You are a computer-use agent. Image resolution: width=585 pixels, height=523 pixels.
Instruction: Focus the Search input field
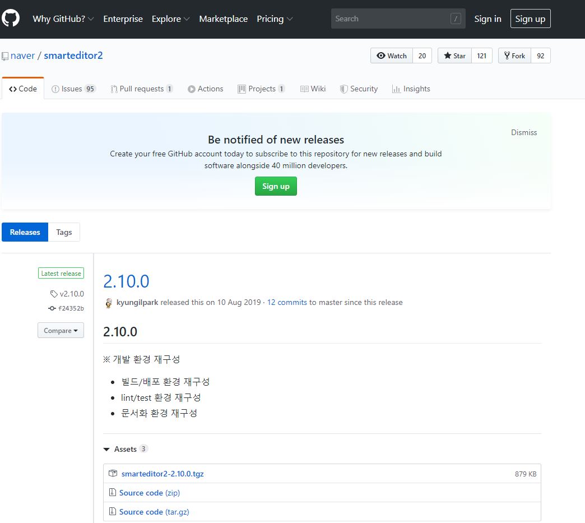tap(398, 18)
